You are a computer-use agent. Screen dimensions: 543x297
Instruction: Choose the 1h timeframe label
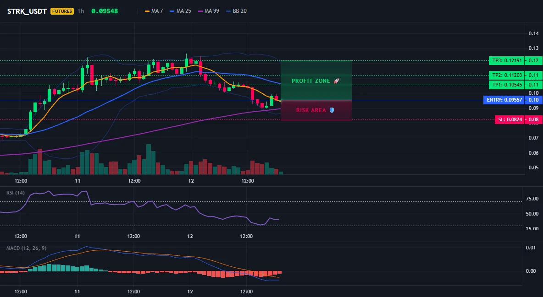pyautogui.click(x=81, y=11)
